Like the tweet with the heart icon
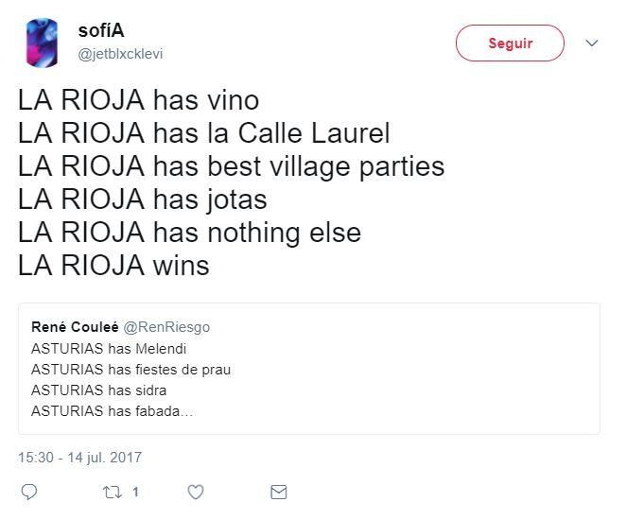626x520 pixels. coord(196,492)
